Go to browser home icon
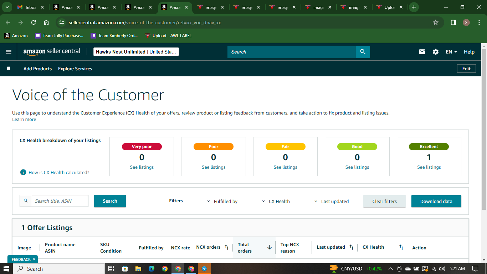Viewport: 487px width, 274px height. tap(46, 22)
